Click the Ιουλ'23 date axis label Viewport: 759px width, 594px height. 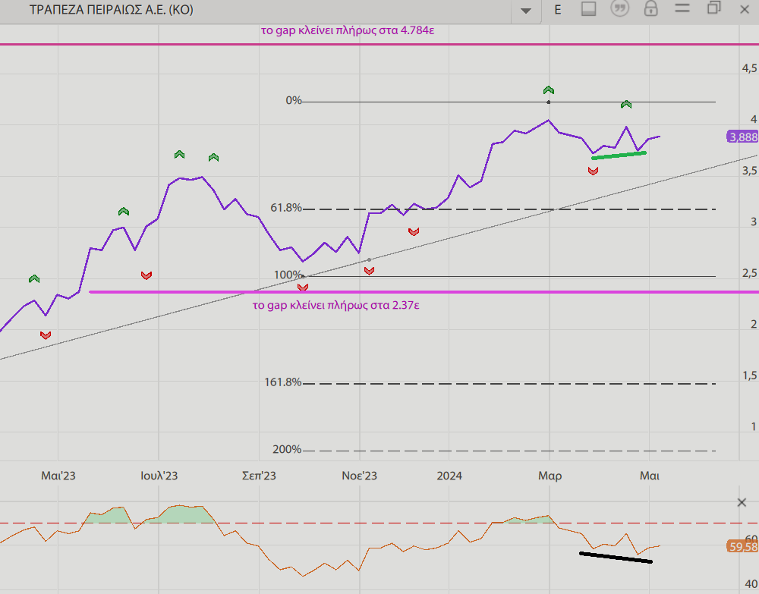tap(159, 476)
